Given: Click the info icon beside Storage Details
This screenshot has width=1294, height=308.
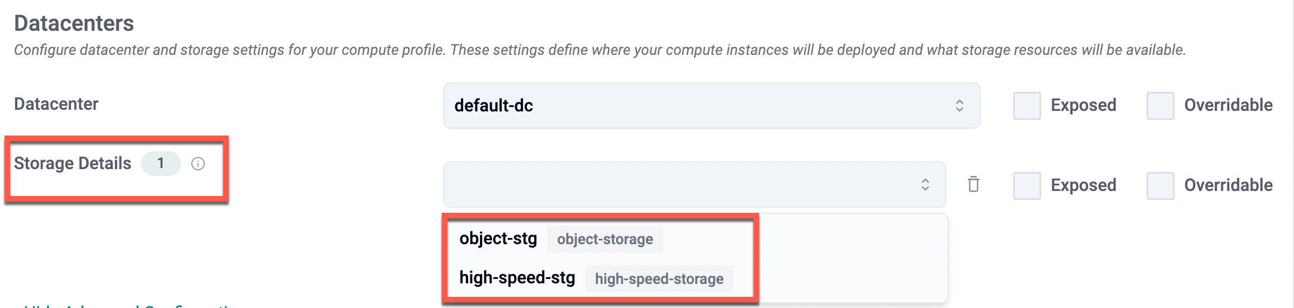Looking at the screenshot, I should (198, 164).
